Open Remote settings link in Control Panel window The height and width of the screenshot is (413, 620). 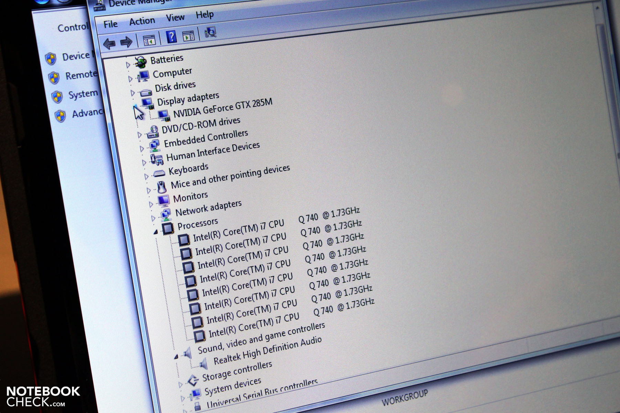81,75
